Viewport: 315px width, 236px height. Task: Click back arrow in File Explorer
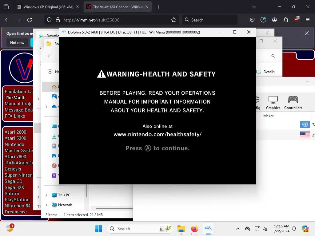coord(50,56)
